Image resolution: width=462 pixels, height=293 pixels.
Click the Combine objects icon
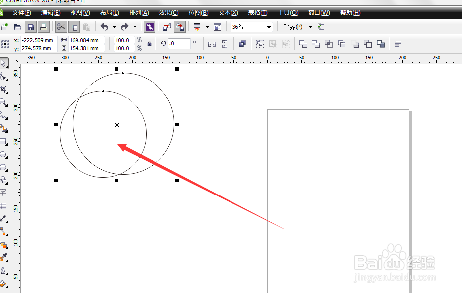(x=242, y=44)
